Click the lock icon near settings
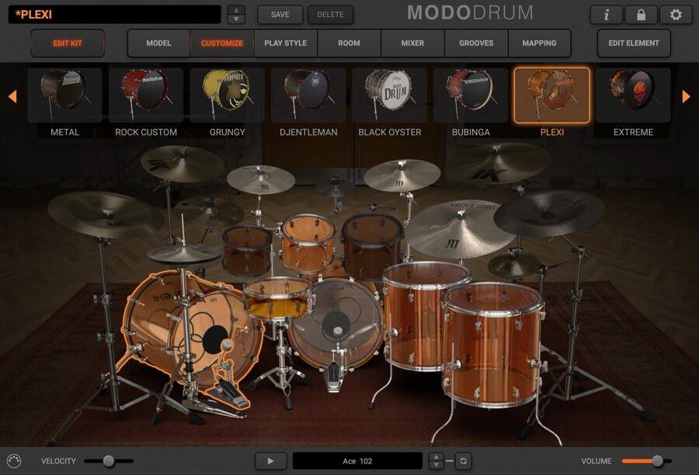The image size is (699, 475). [639, 14]
